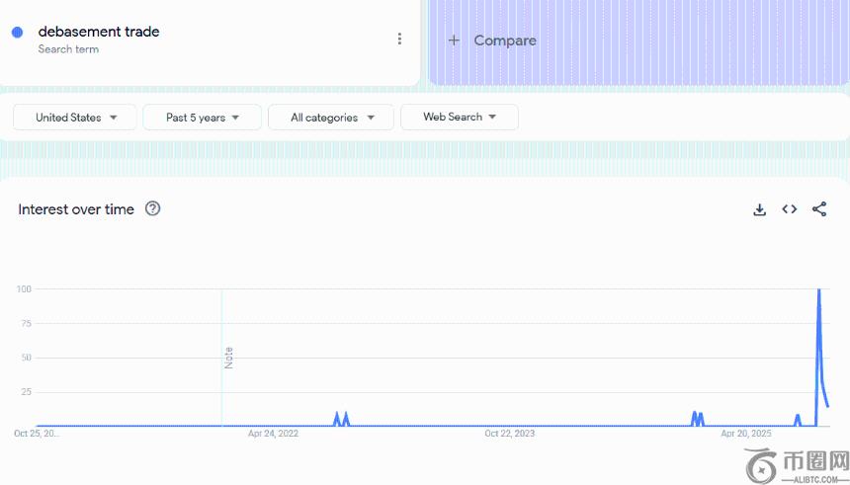
Task: Open the Past 5 years time range dropdown
Action: point(202,118)
